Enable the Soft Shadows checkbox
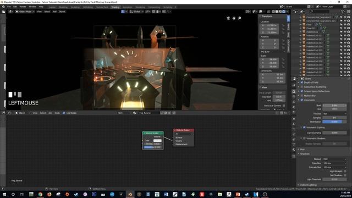The image size is (352, 198). click(345, 175)
